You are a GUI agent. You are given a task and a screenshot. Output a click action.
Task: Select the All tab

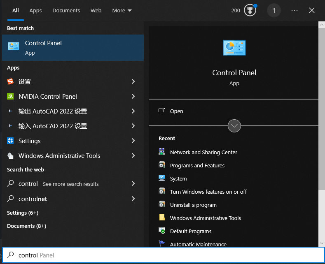(x=16, y=10)
